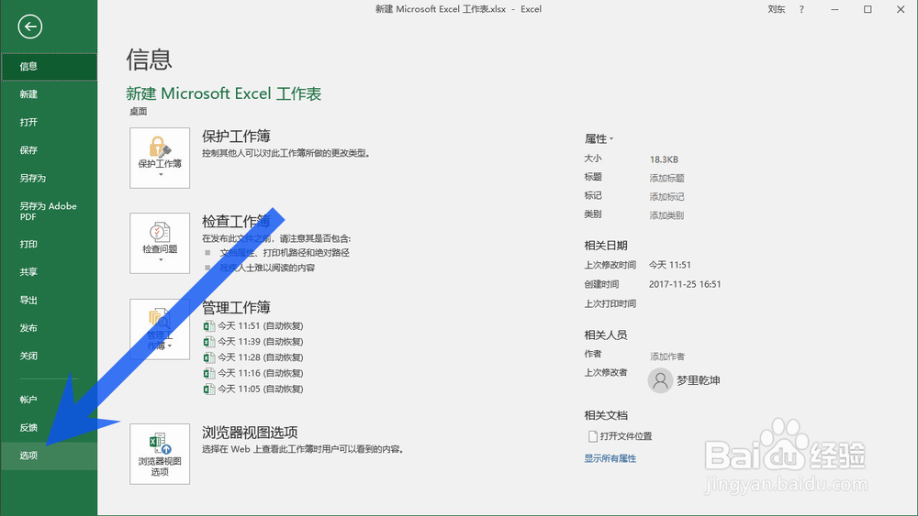
Task: Click the creation time 2017-11-25 16:51
Action: pyautogui.click(x=685, y=285)
